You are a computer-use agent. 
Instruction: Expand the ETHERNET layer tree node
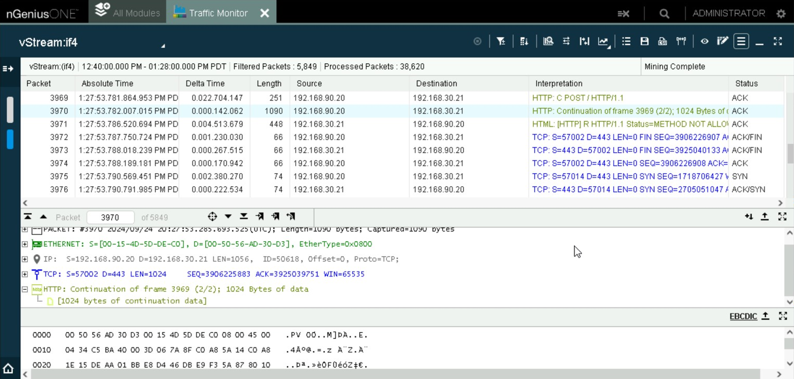[25, 244]
